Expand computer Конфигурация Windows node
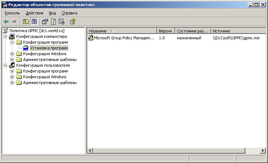The width and height of the screenshot is (268, 163). (12, 54)
